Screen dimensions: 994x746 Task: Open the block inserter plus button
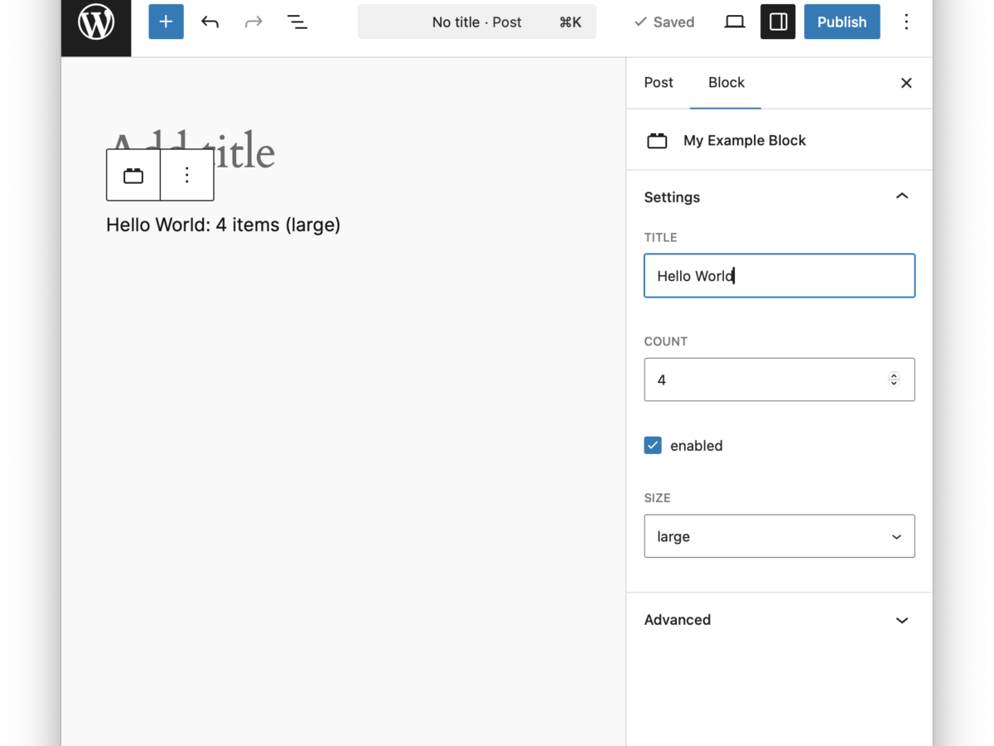(x=166, y=22)
